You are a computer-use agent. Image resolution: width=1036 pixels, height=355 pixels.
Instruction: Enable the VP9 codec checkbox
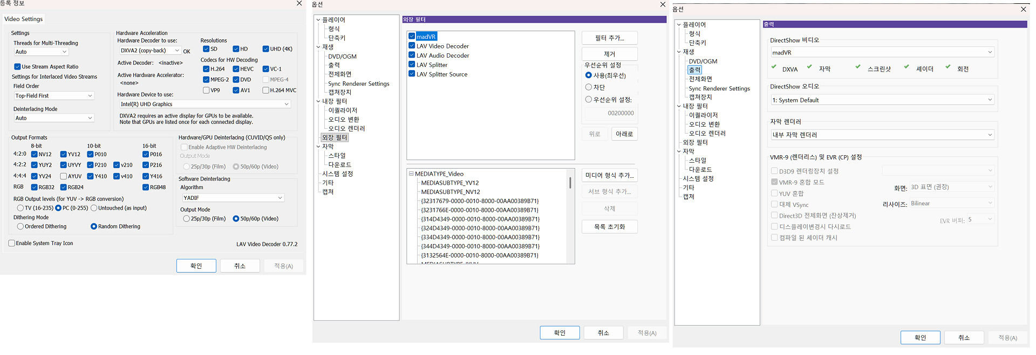[206, 91]
